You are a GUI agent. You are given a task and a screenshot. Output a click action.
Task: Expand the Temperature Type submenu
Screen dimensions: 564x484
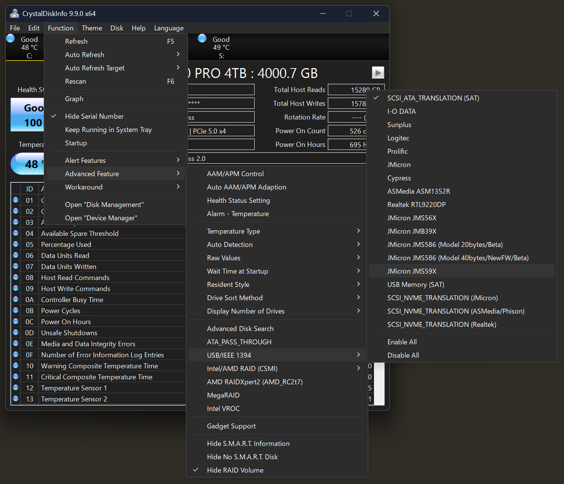[x=277, y=231]
